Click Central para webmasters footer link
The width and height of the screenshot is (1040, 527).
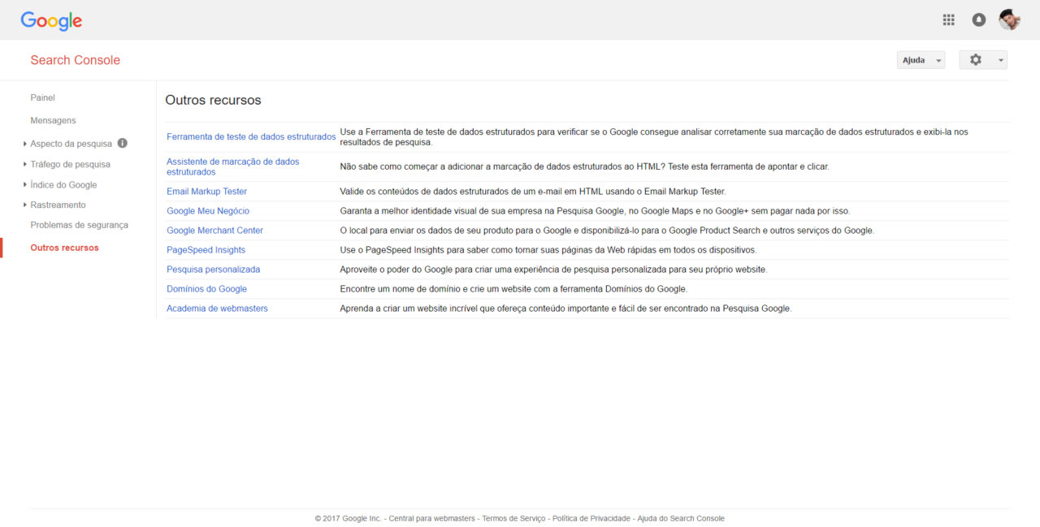[x=432, y=518]
